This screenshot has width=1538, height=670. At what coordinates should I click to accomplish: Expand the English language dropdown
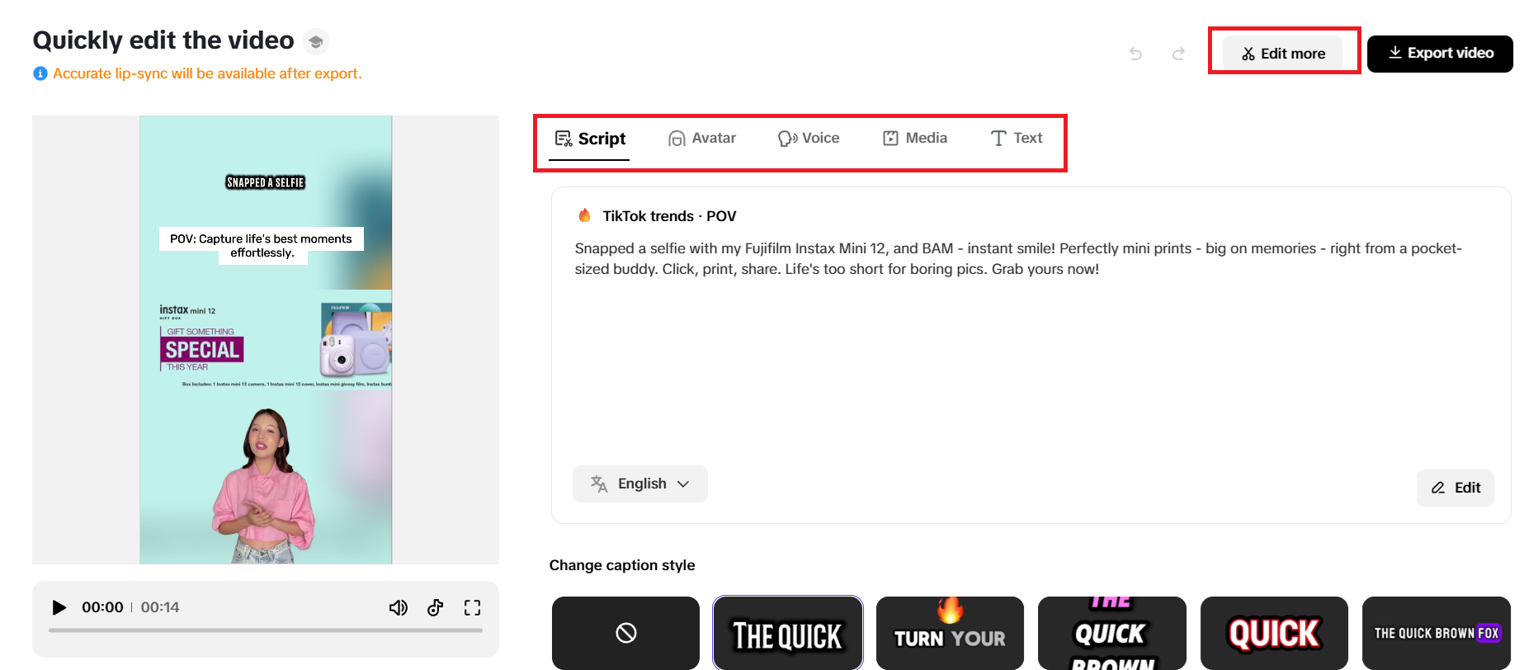coord(640,484)
